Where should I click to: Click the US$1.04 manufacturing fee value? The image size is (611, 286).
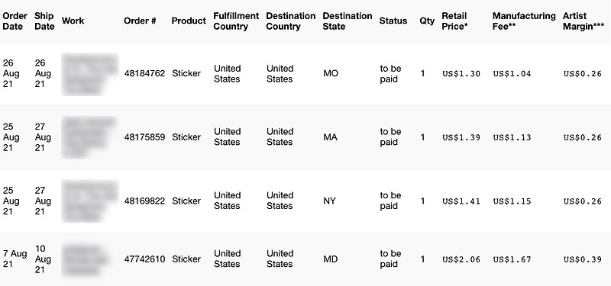coord(512,73)
